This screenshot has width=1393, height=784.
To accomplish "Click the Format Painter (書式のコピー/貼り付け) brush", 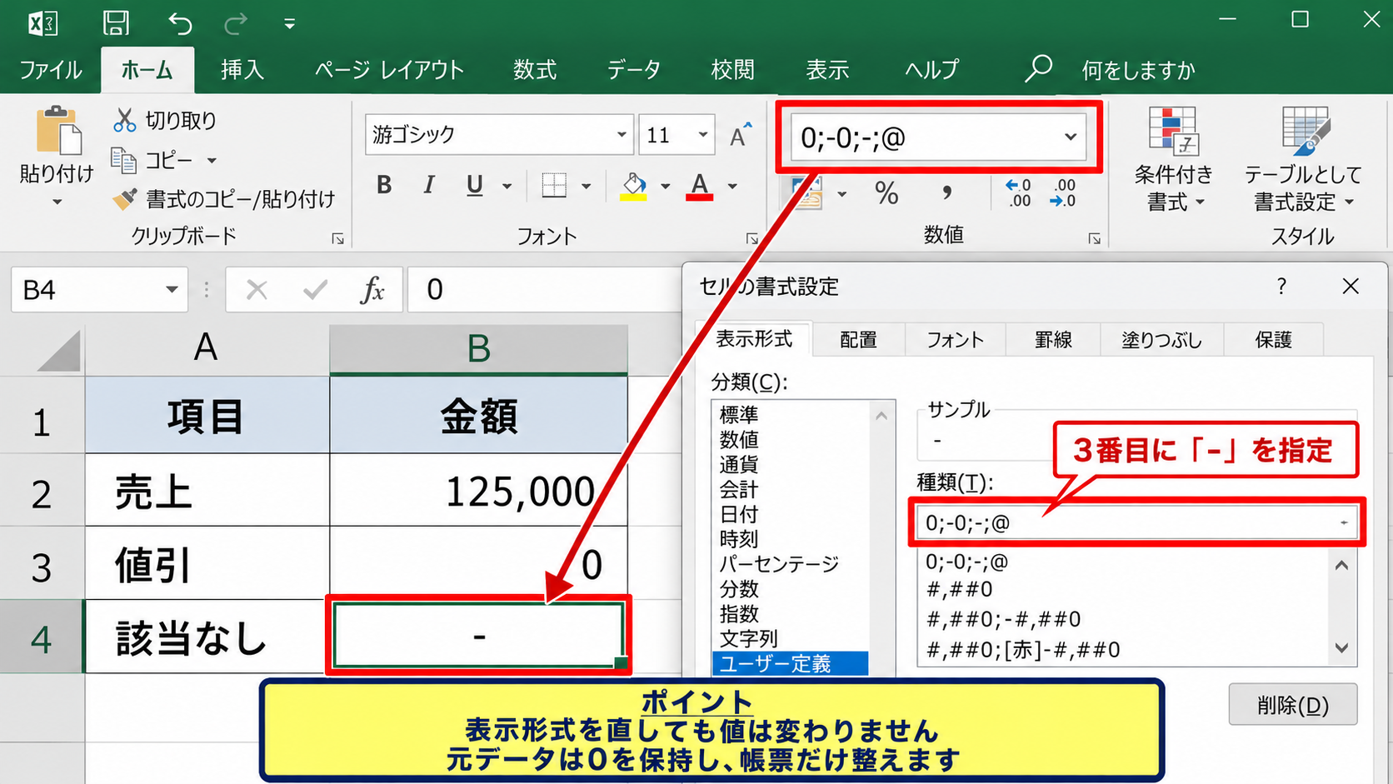I will (125, 199).
